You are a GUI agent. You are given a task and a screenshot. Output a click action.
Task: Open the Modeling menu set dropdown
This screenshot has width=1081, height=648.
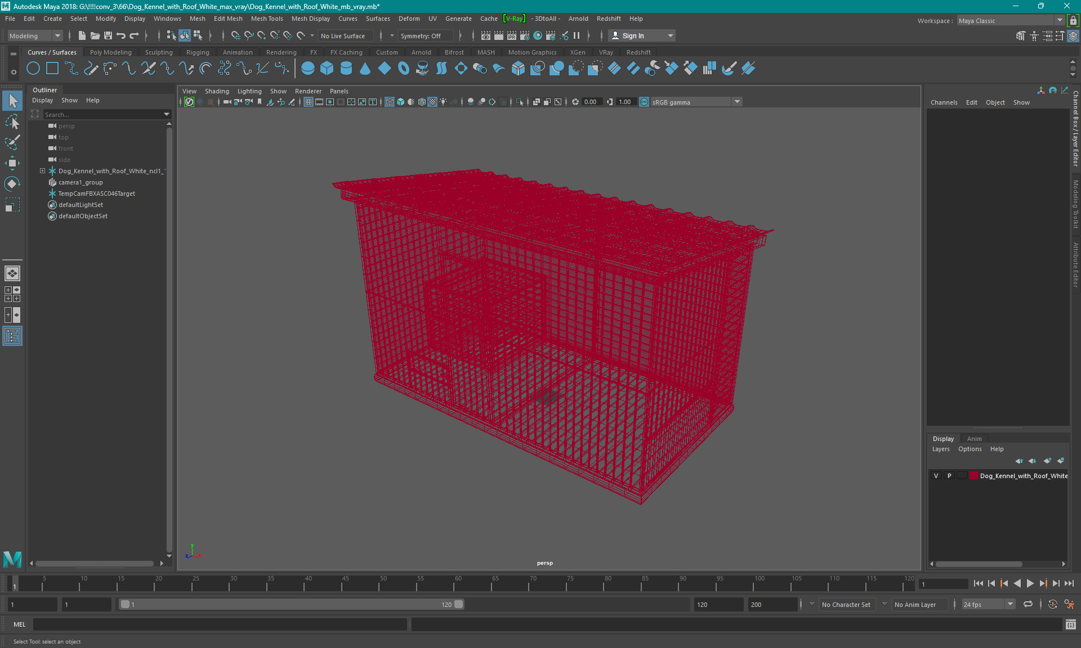pos(35,35)
